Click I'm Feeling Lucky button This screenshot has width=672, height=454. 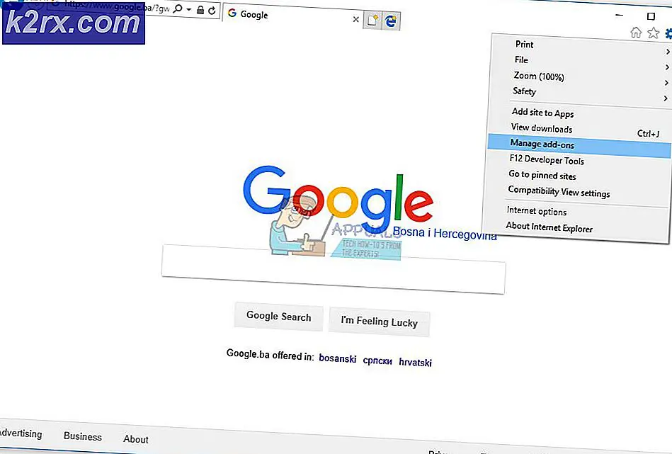point(380,322)
